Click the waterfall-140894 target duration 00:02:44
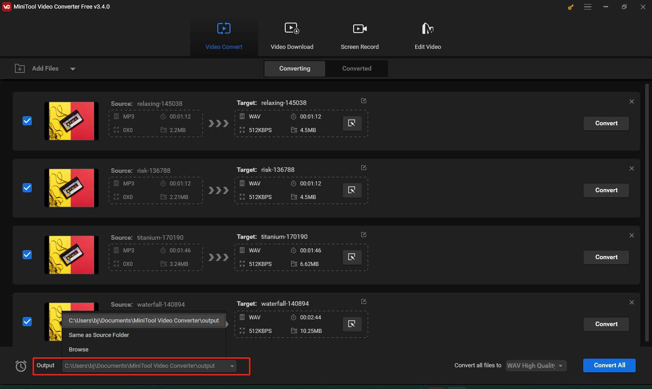 tap(311, 317)
